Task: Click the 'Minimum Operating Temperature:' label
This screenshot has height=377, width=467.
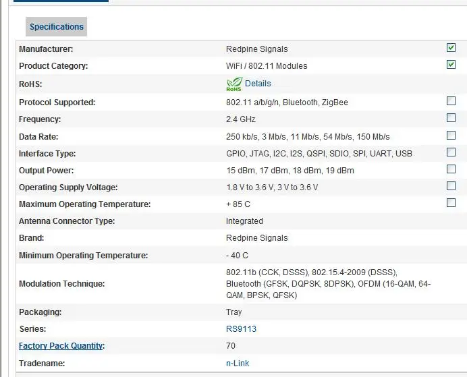Action: point(84,256)
